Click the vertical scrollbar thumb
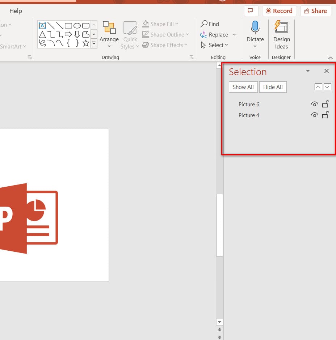Screen dimensions: 336x340 click(x=219, y=225)
